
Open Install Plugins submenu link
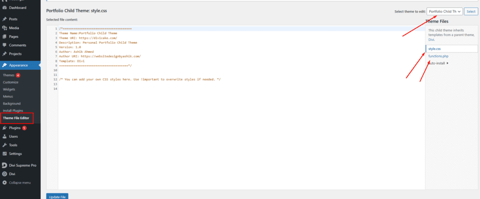[13, 111]
